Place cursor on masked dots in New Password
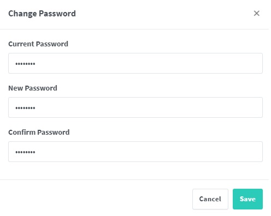 [25, 108]
